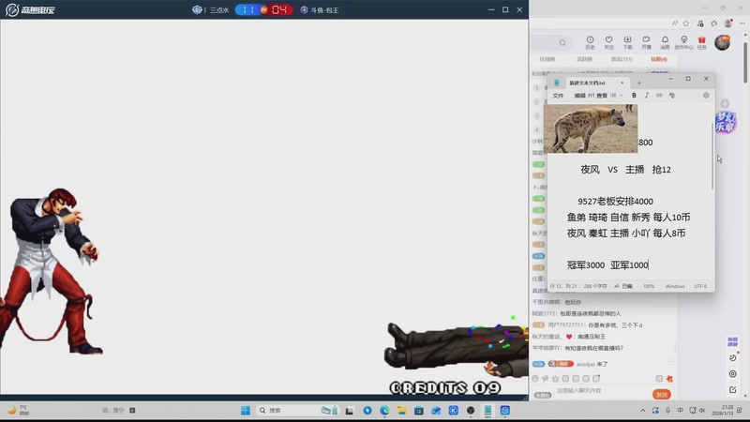Open the browser three-dot menu
Image resolution: width=750 pixels, height=422 pixels.
[742, 23]
